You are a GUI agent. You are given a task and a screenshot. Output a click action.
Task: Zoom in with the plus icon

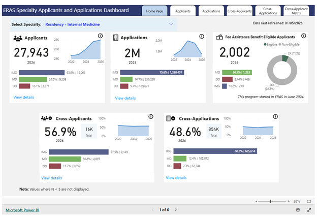[x=289, y=201]
